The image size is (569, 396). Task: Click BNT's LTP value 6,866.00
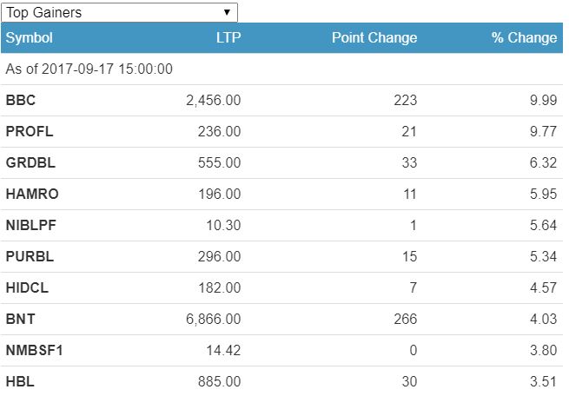tap(213, 319)
